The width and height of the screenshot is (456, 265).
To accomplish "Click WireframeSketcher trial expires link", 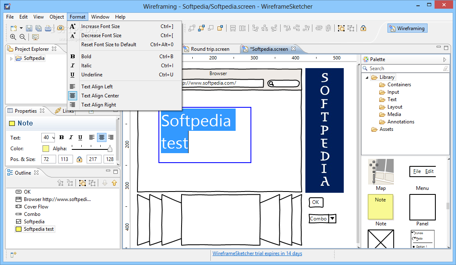I will click(x=257, y=253).
